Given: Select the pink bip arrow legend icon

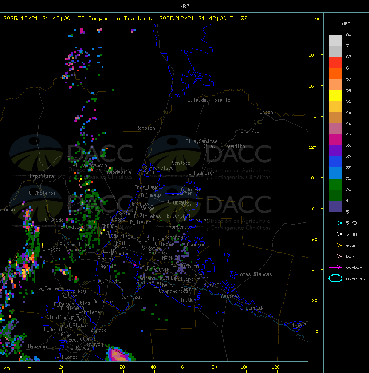Looking at the screenshot, I should coord(335,256).
